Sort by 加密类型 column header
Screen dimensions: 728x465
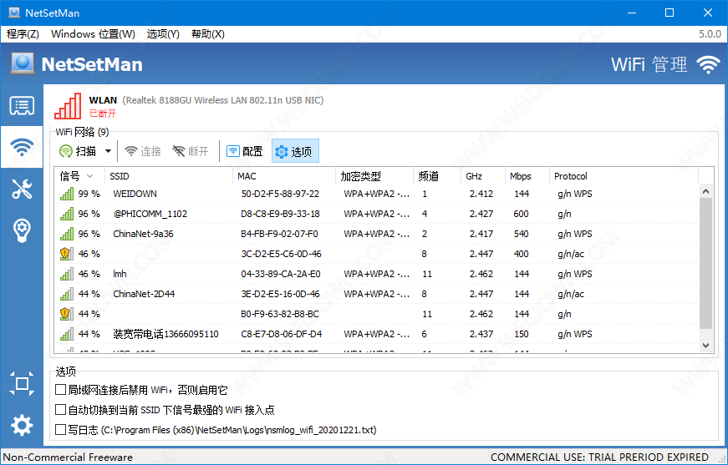coord(374,176)
